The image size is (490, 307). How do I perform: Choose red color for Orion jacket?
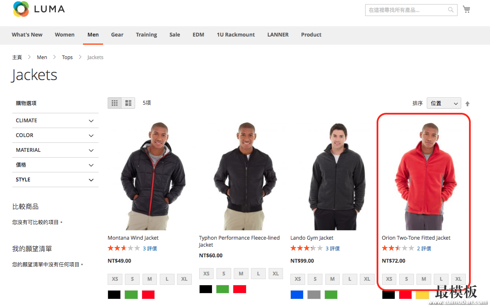(405, 295)
